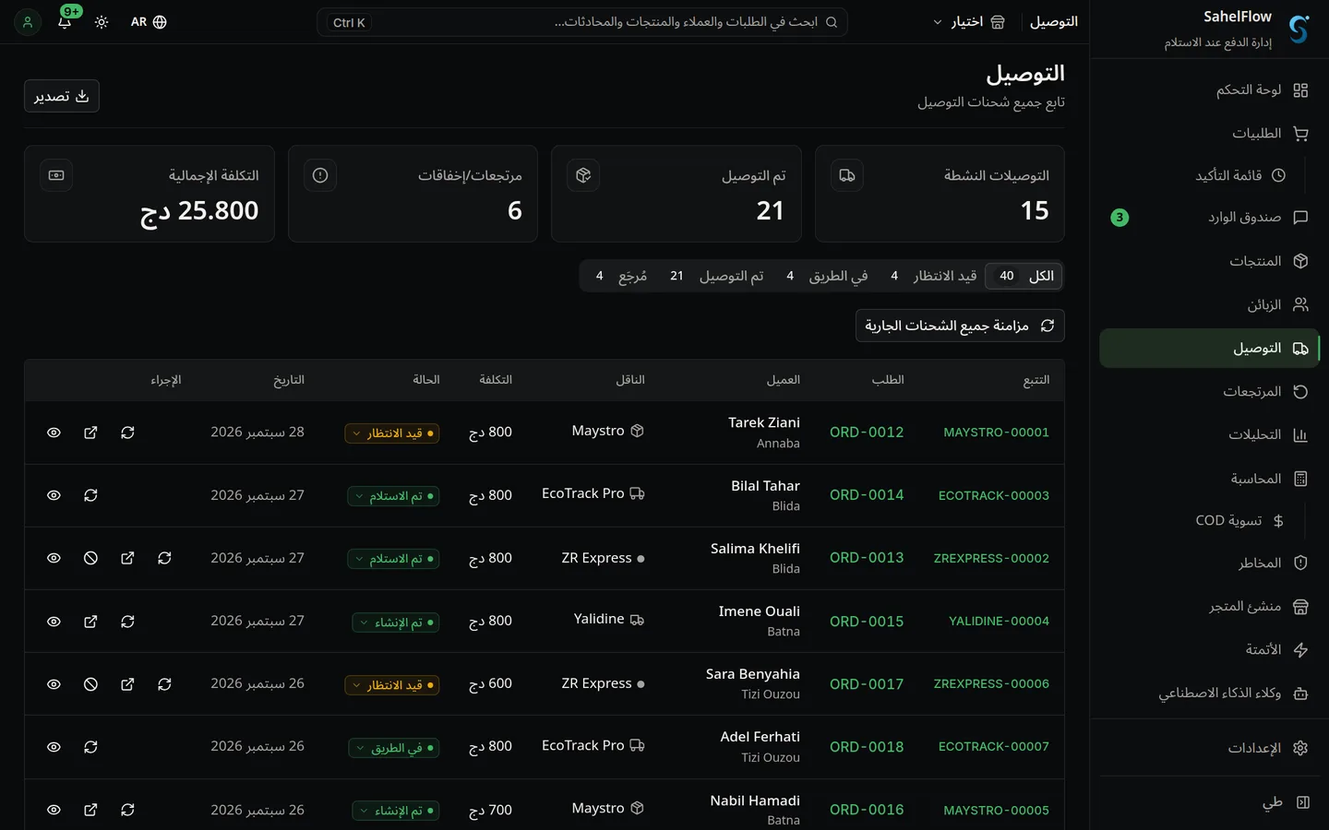This screenshot has height=830, width=1329.
Task: Open status dropdown for ORD-0012
Action: (x=392, y=433)
